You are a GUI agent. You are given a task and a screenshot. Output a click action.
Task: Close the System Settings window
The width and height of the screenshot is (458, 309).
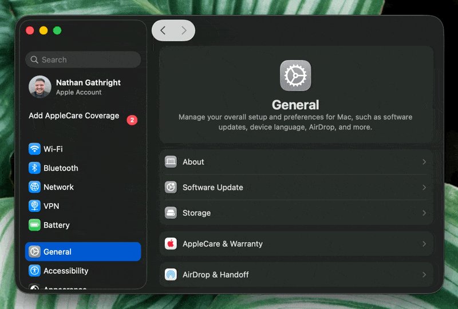tap(30, 30)
